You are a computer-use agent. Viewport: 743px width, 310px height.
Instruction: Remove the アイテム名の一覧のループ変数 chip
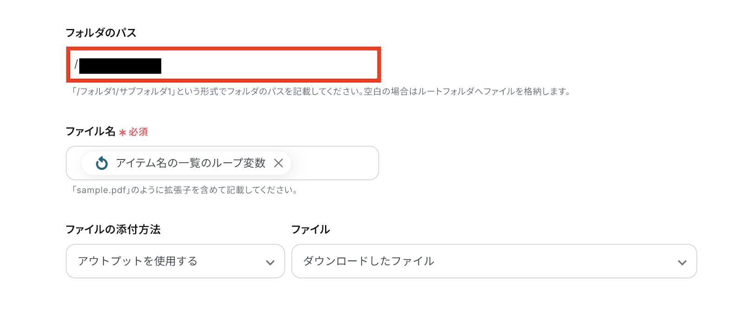[x=278, y=163]
